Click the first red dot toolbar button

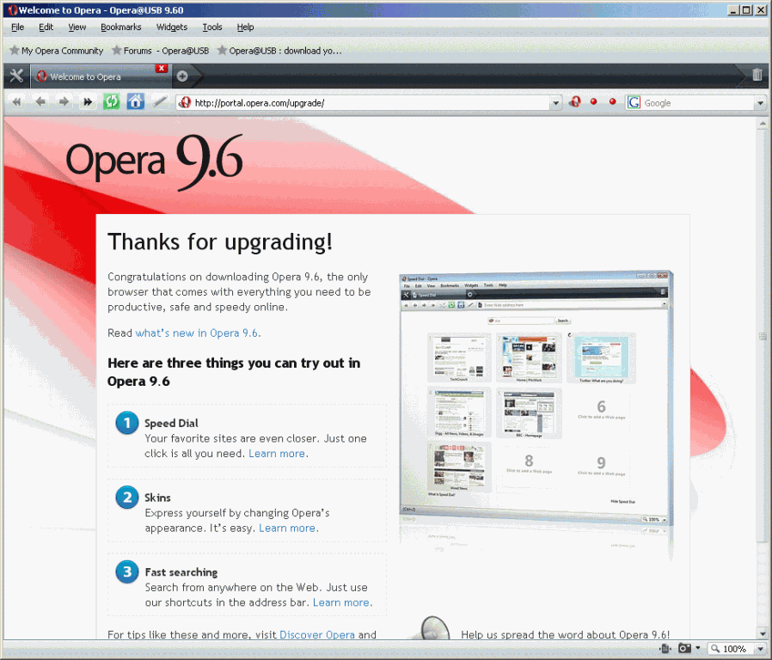tap(594, 101)
